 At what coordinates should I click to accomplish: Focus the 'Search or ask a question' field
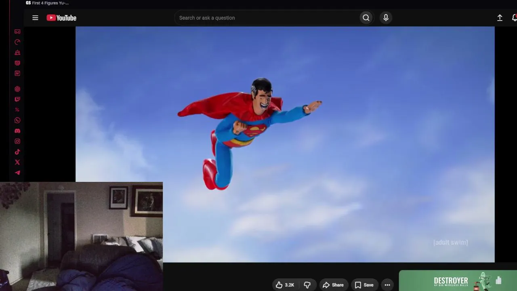click(267, 18)
